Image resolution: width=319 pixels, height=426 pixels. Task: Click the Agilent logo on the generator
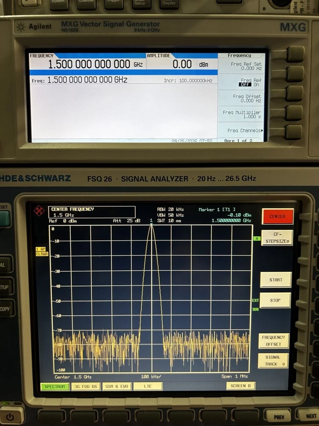pos(34,27)
